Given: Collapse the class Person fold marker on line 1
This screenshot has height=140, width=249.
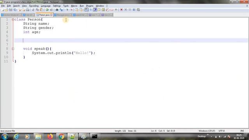Looking at the screenshot, I should point(13,19).
